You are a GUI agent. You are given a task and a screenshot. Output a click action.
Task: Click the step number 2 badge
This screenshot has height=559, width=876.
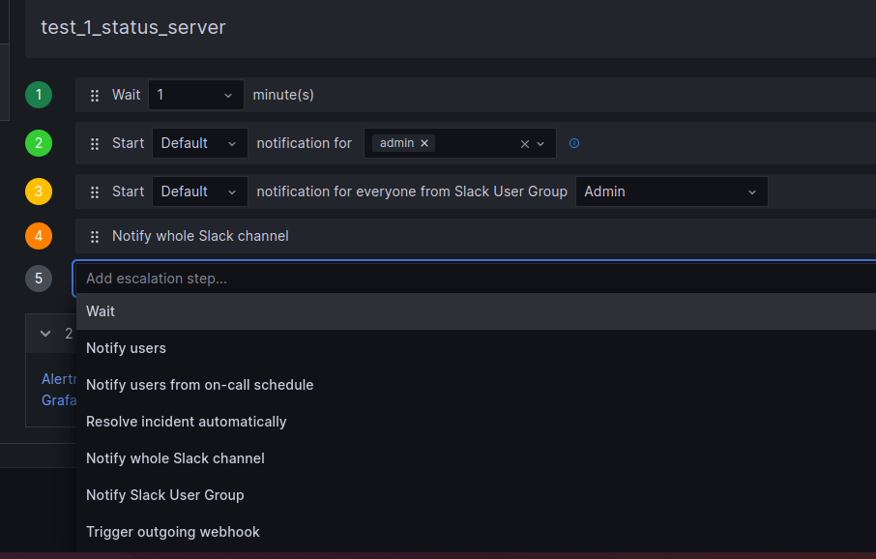pos(39,143)
